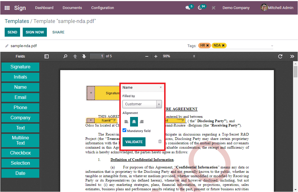Click the rotate refresh icon in PDF toolbar
The height and width of the screenshot is (192, 298).
tap(280, 56)
